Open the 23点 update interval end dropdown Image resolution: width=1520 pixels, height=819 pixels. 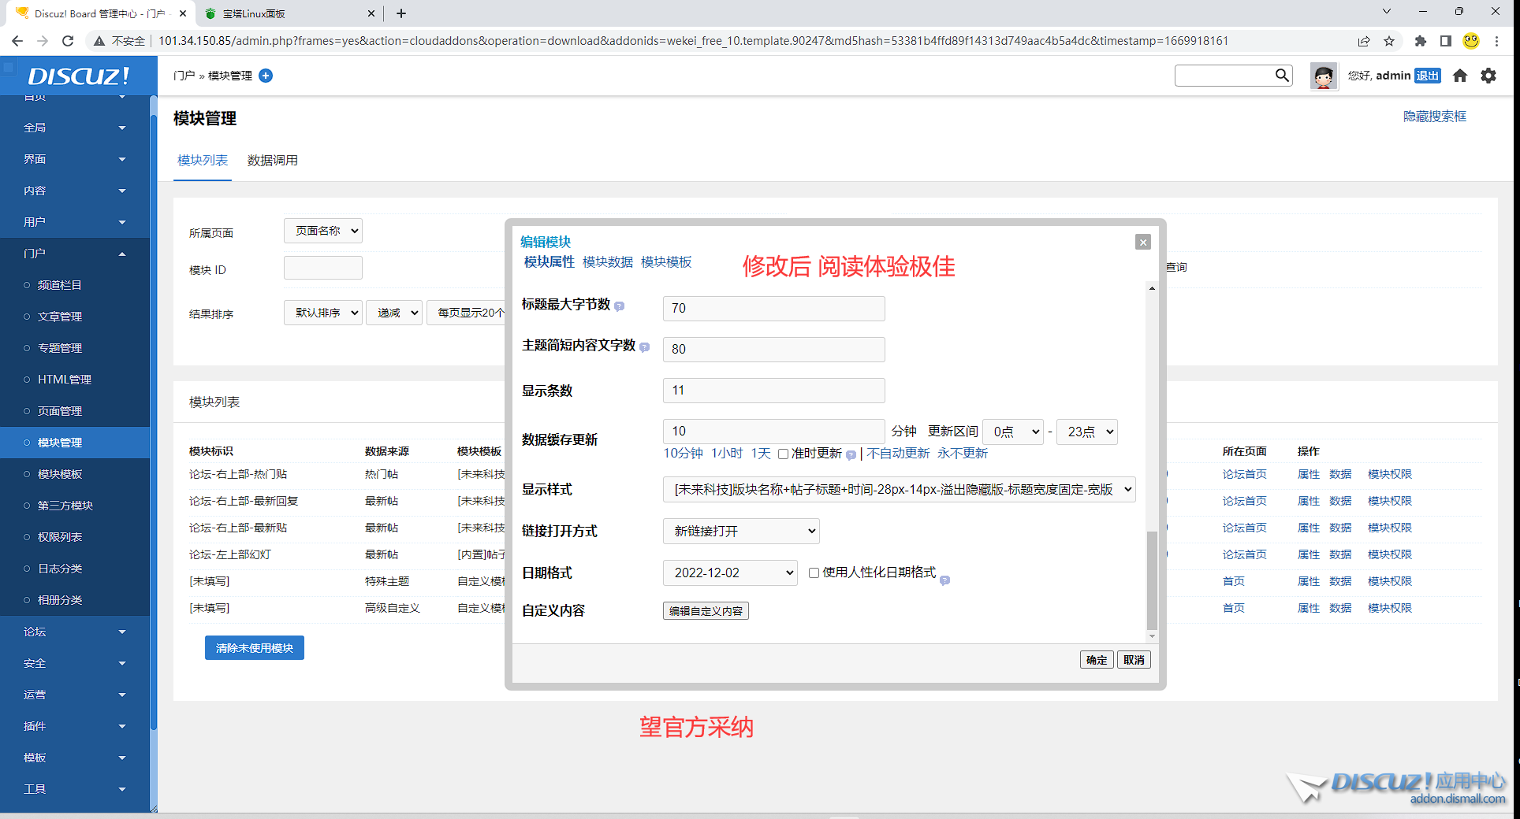pos(1087,432)
